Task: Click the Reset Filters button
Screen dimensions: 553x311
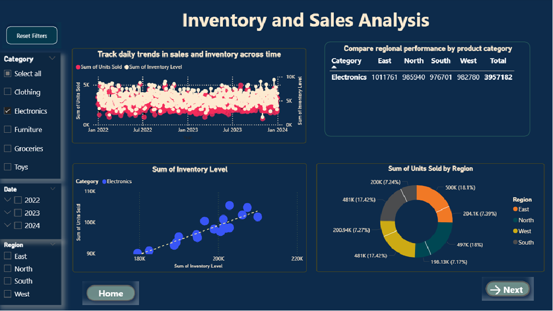Action: click(x=32, y=36)
